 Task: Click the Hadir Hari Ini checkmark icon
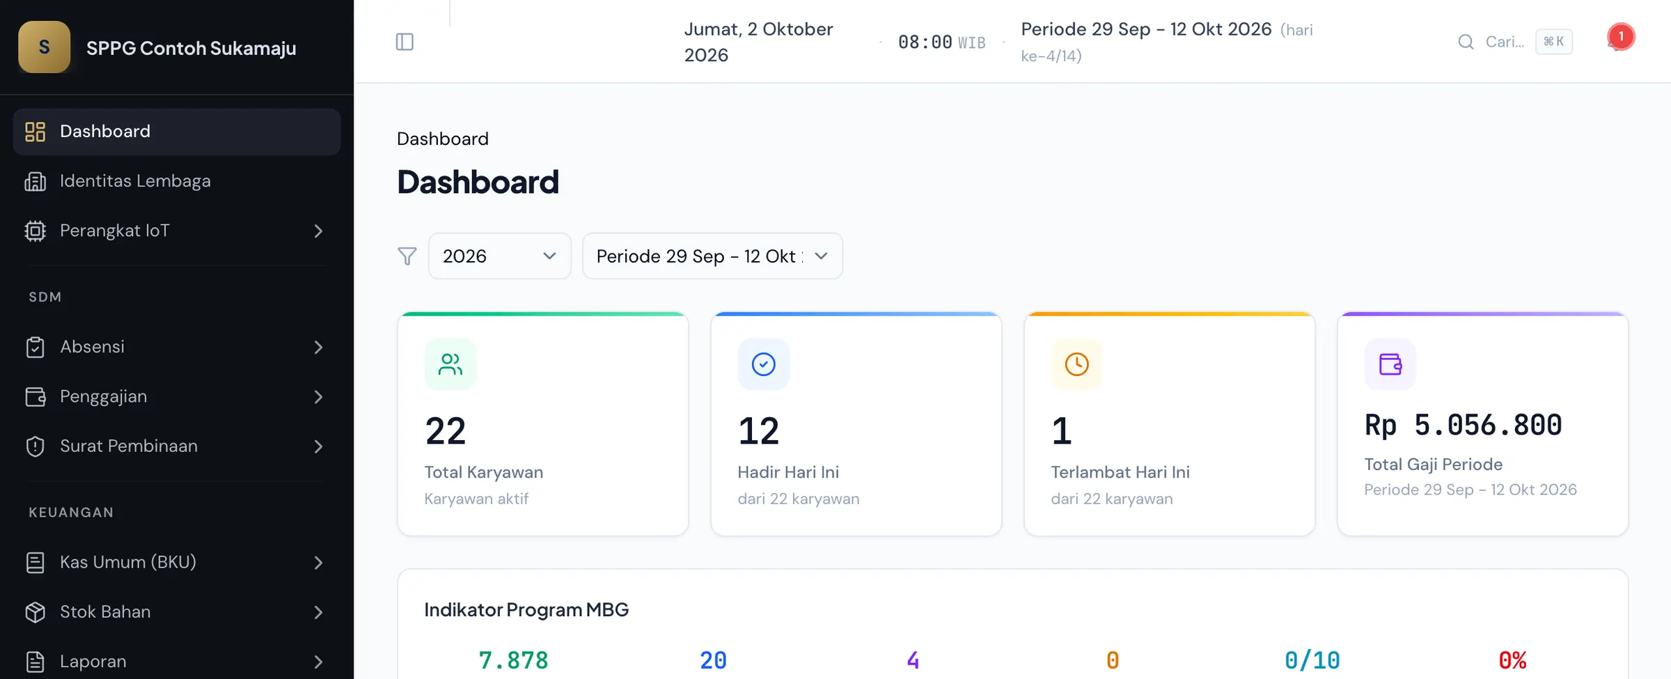(764, 364)
